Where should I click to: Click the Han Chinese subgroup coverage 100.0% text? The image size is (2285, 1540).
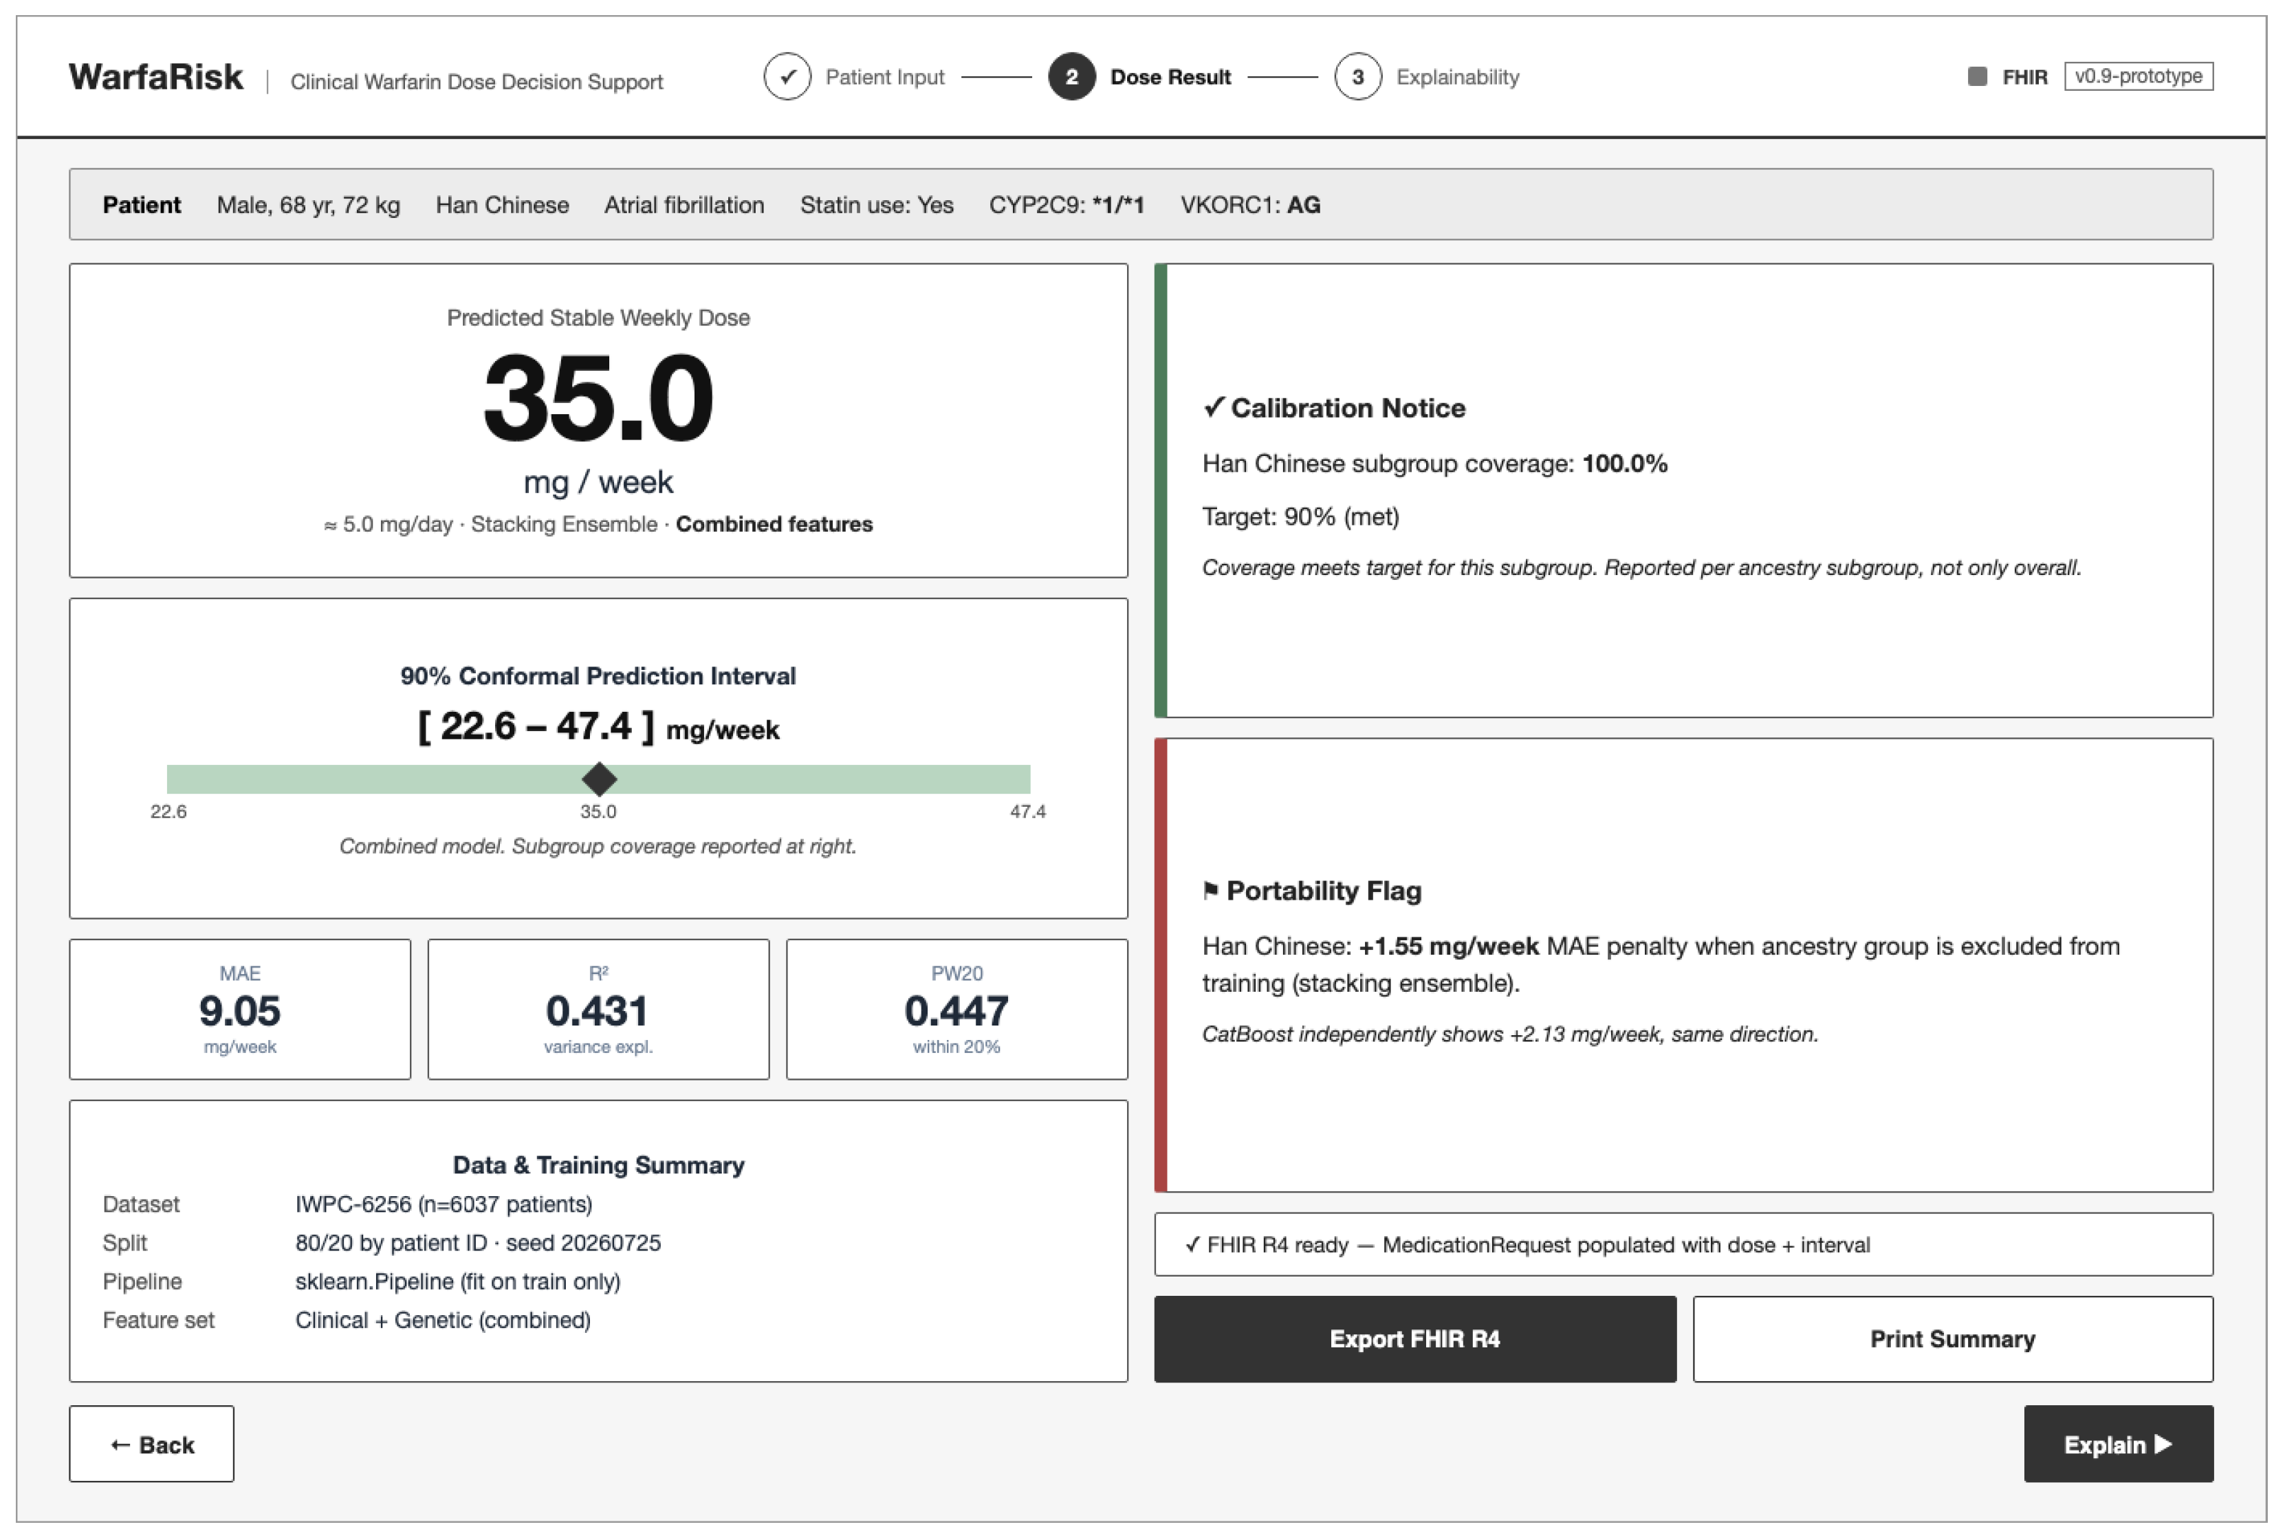(1434, 464)
